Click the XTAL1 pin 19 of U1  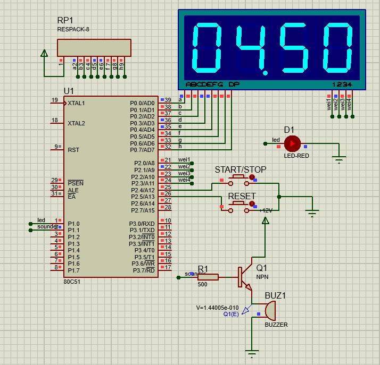pos(57,103)
